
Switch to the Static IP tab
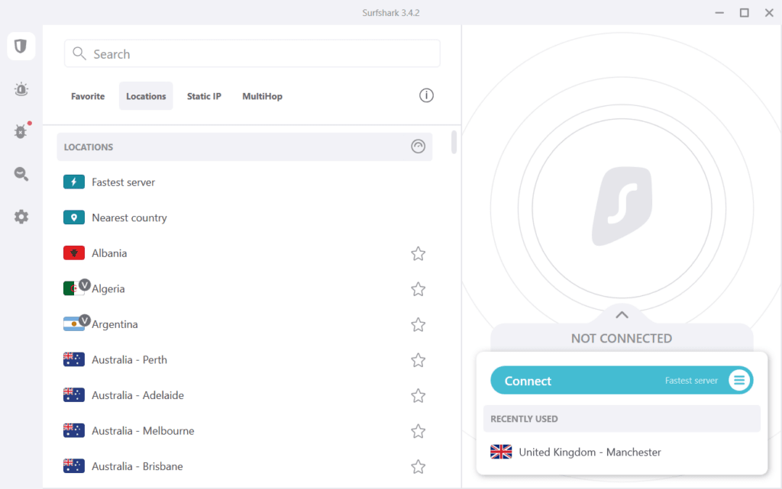204,96
